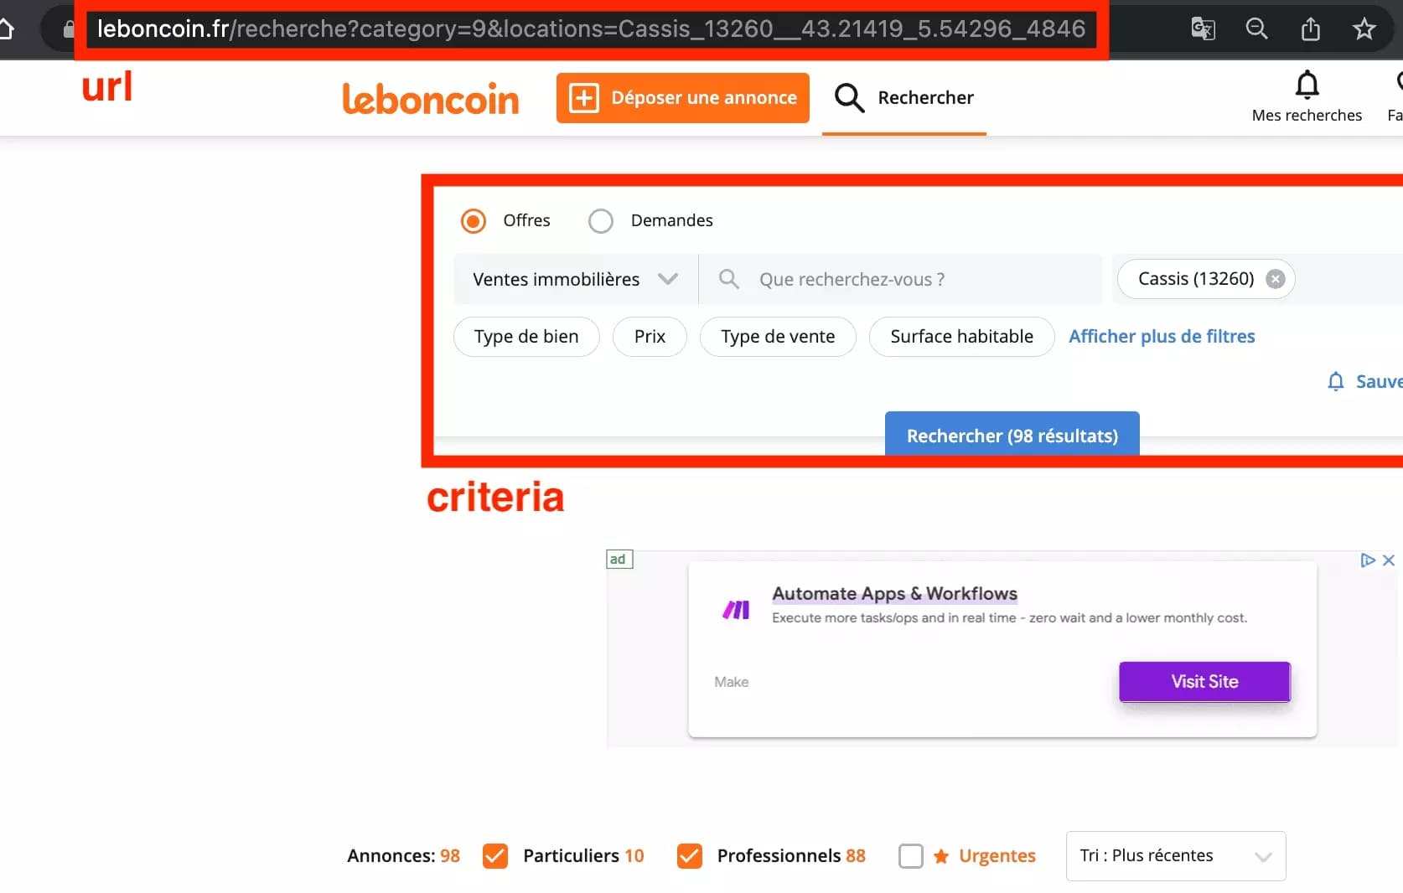Click the Urgentes star icon
Image resolution: width=1403 pixels, height=893 pixels.
pyautogui.click(x=941, y=856)
